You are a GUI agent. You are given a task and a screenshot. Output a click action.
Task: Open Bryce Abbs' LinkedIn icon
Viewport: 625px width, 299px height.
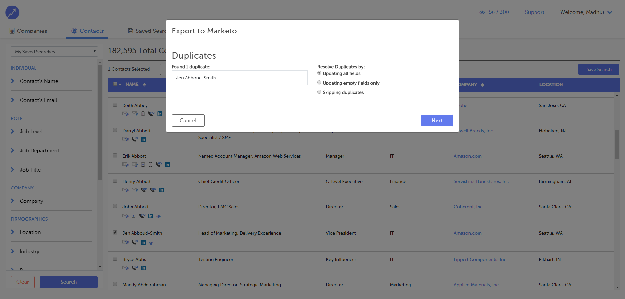pos(143,268)
